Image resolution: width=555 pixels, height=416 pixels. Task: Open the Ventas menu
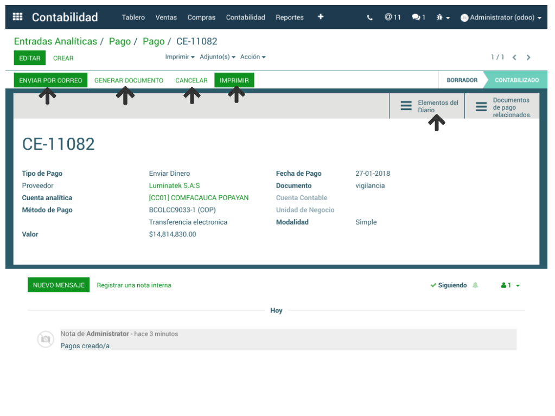[x=166, y=17]
